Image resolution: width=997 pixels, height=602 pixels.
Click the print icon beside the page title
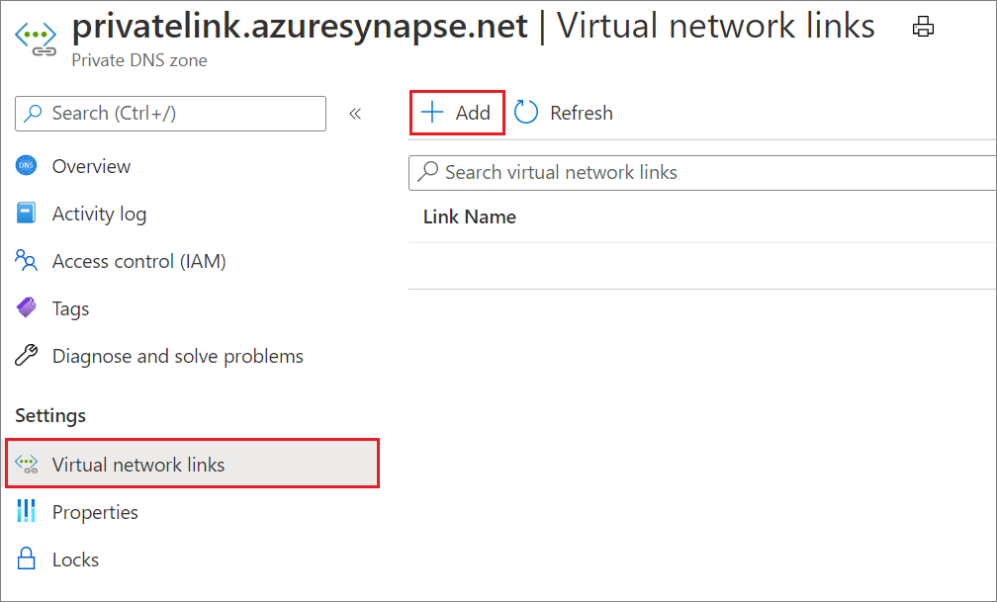[923, 27]
